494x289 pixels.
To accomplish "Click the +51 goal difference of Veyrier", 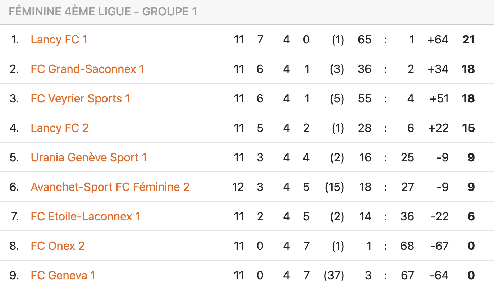I will 439,98.
